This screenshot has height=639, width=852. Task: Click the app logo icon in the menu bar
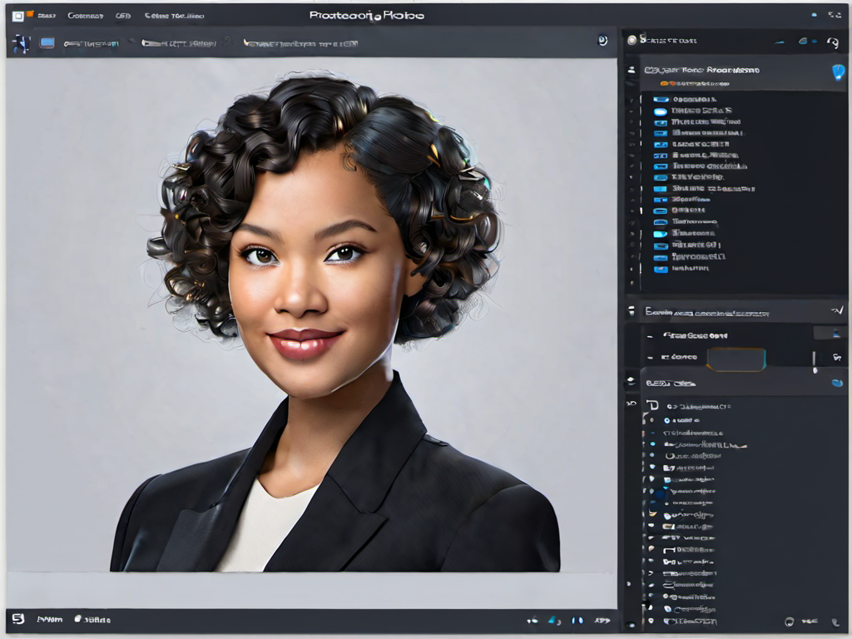(x=17, y=16)
